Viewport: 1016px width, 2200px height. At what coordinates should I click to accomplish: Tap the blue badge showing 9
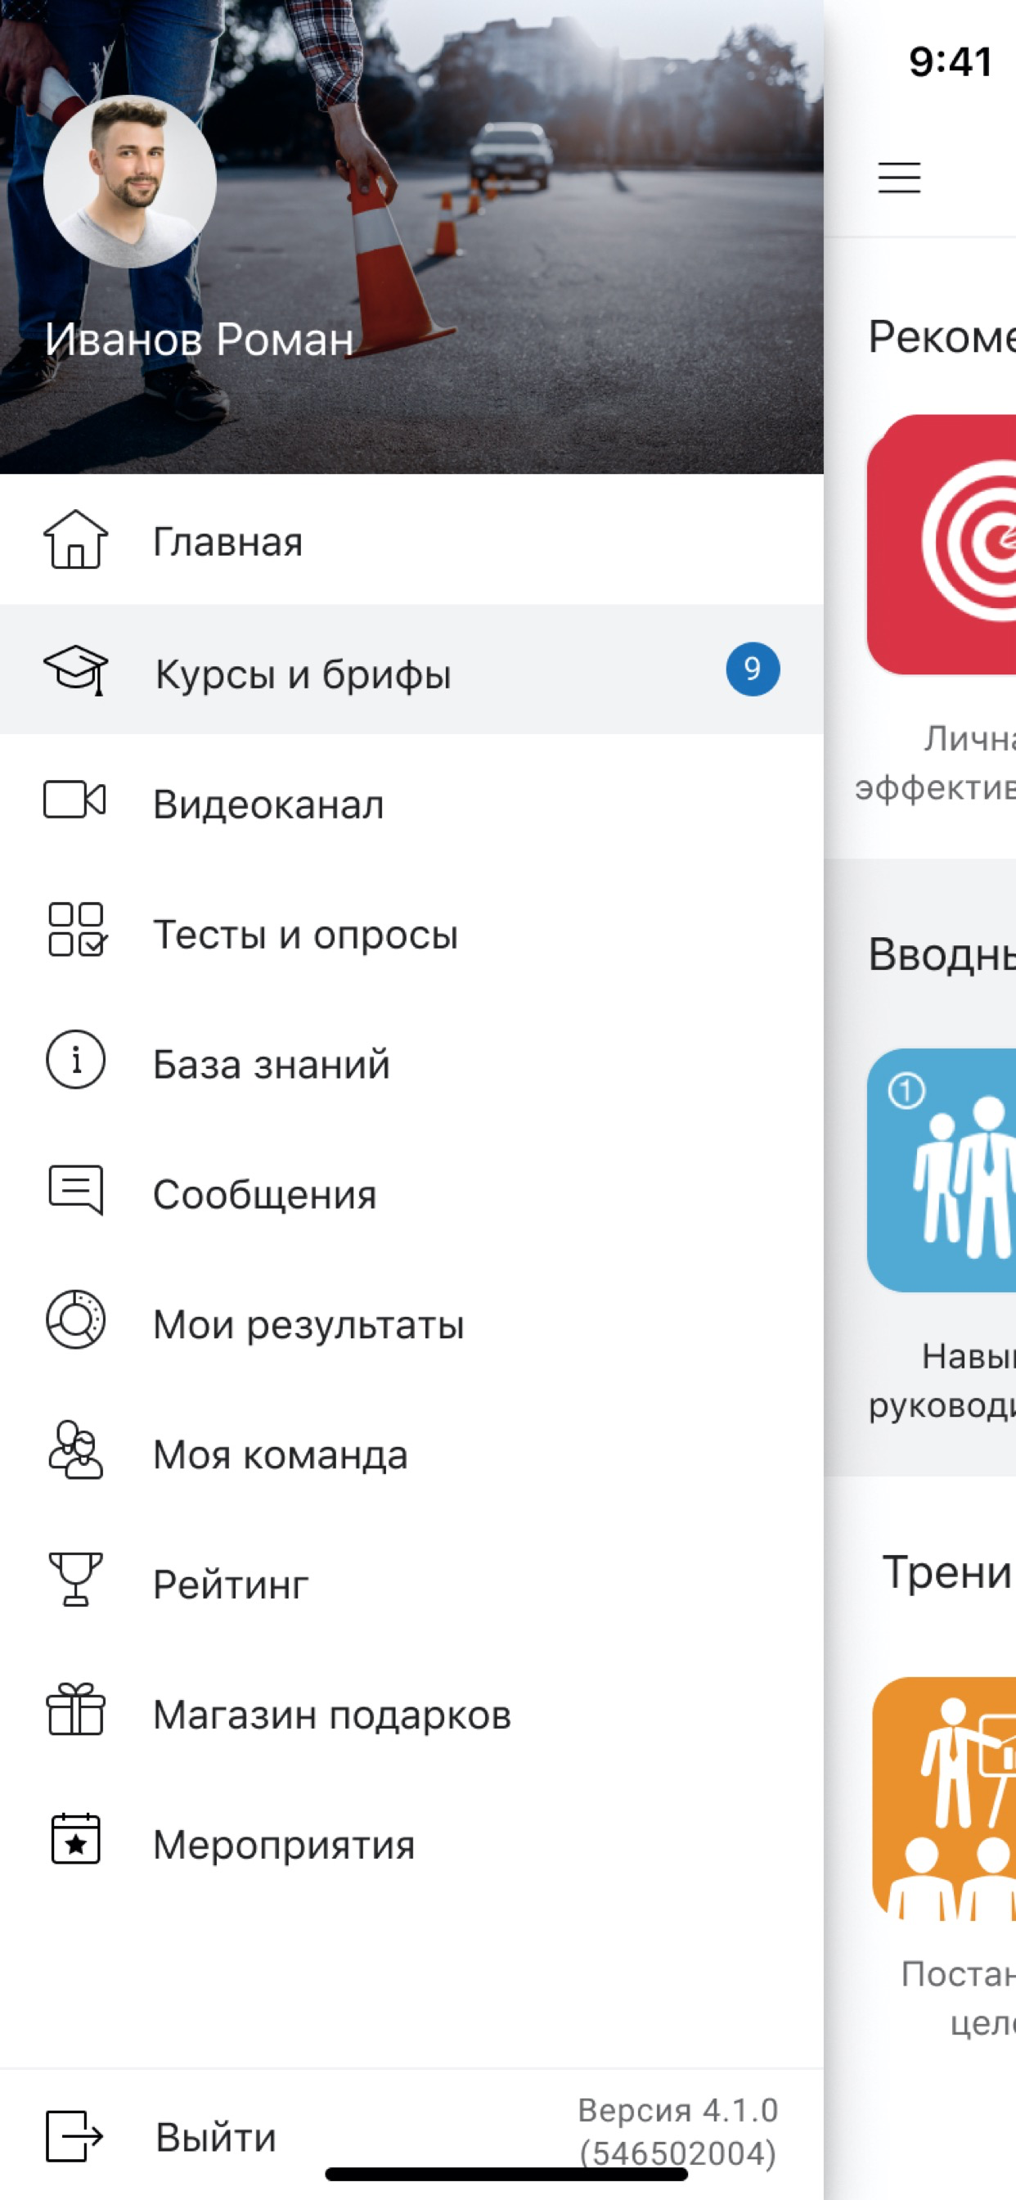(x=752, y=669)
